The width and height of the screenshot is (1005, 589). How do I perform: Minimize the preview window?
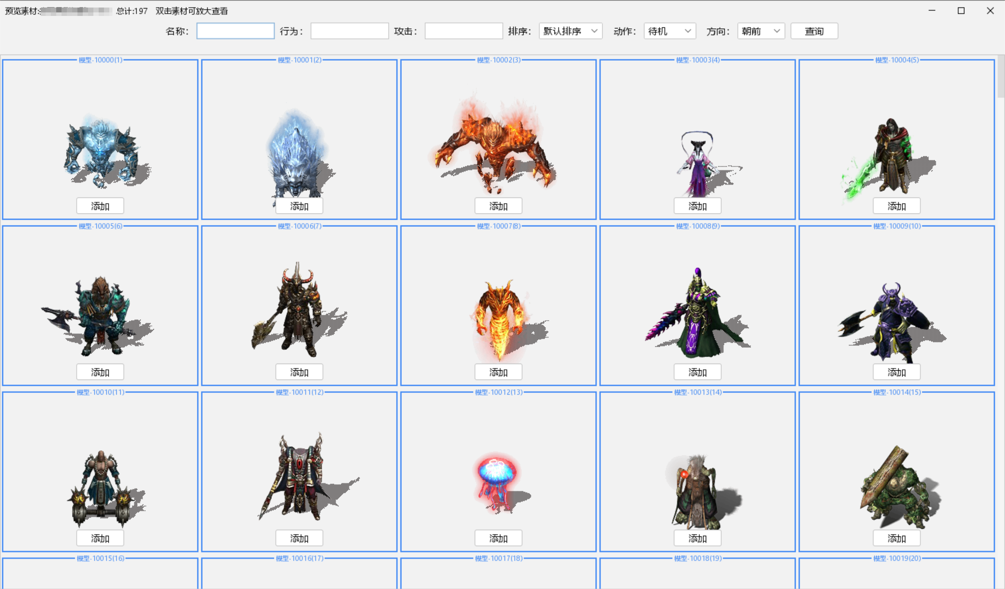[x=932, y=11]
